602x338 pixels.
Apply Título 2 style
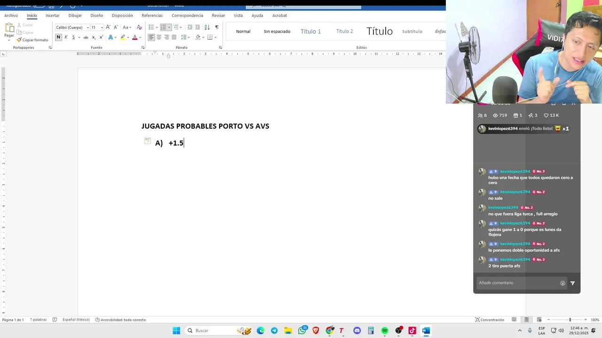pyautogui.click(x=344, y=31)
